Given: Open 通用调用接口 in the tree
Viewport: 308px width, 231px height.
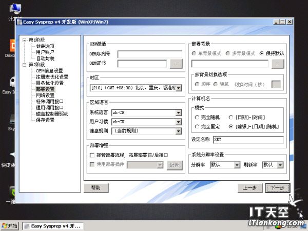Looking at the screenshot, I should (50, 108).
